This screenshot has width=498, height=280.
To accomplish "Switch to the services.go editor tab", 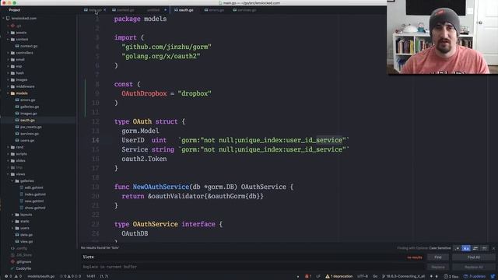I will pos(244,10).
